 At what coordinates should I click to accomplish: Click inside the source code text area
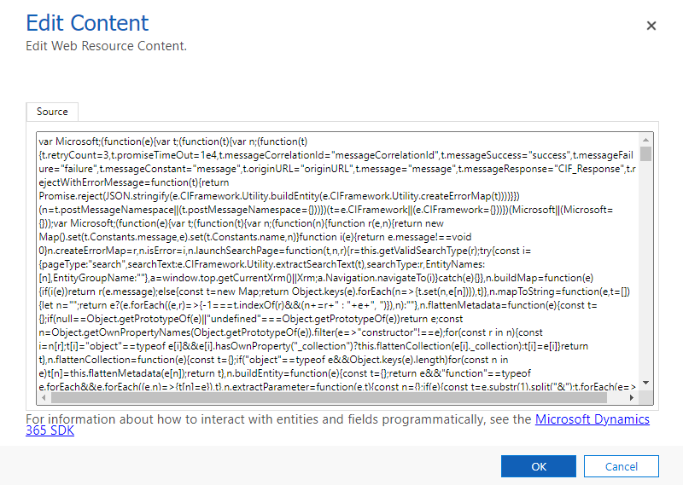[x=337, y=263]
